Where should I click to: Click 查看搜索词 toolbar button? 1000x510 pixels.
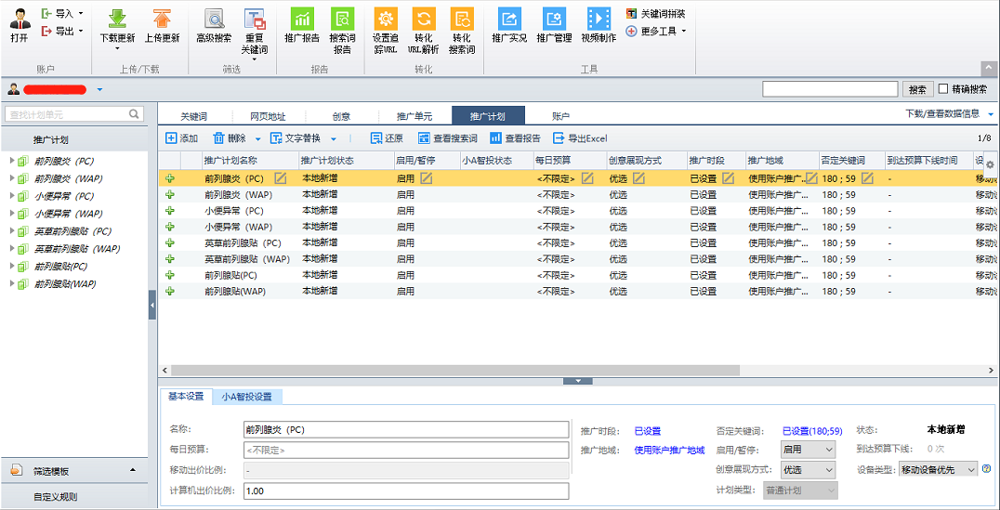click(x=448, y=138)
